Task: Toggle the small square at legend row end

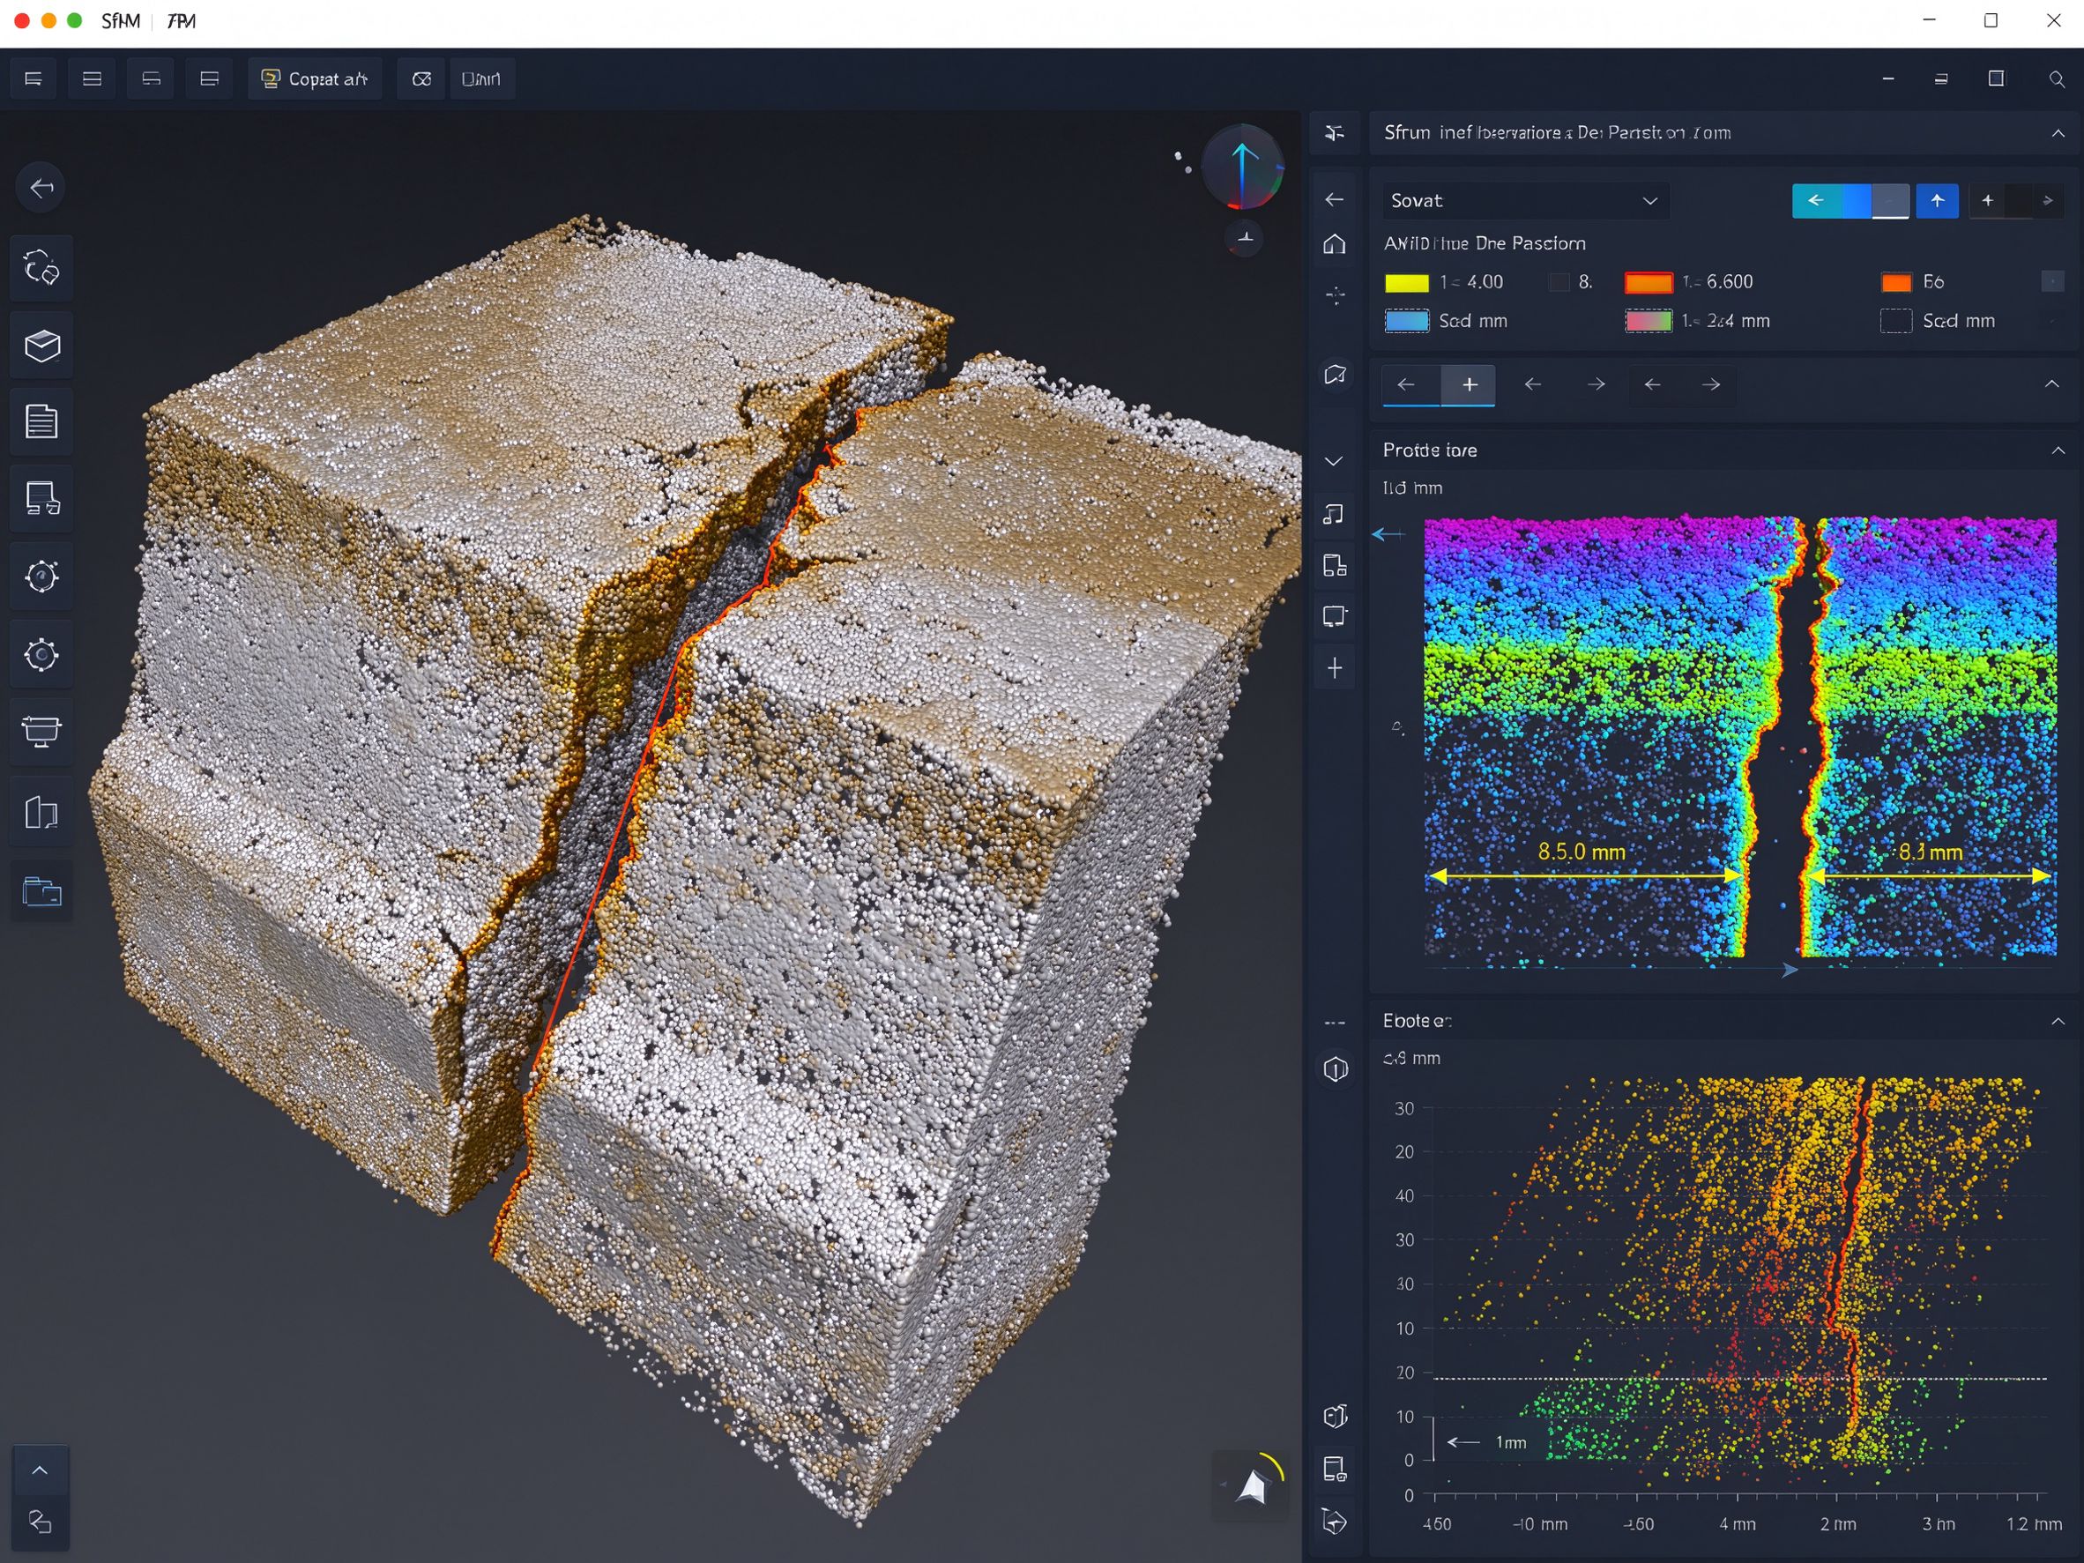Action: click(x=2052, y=282)
